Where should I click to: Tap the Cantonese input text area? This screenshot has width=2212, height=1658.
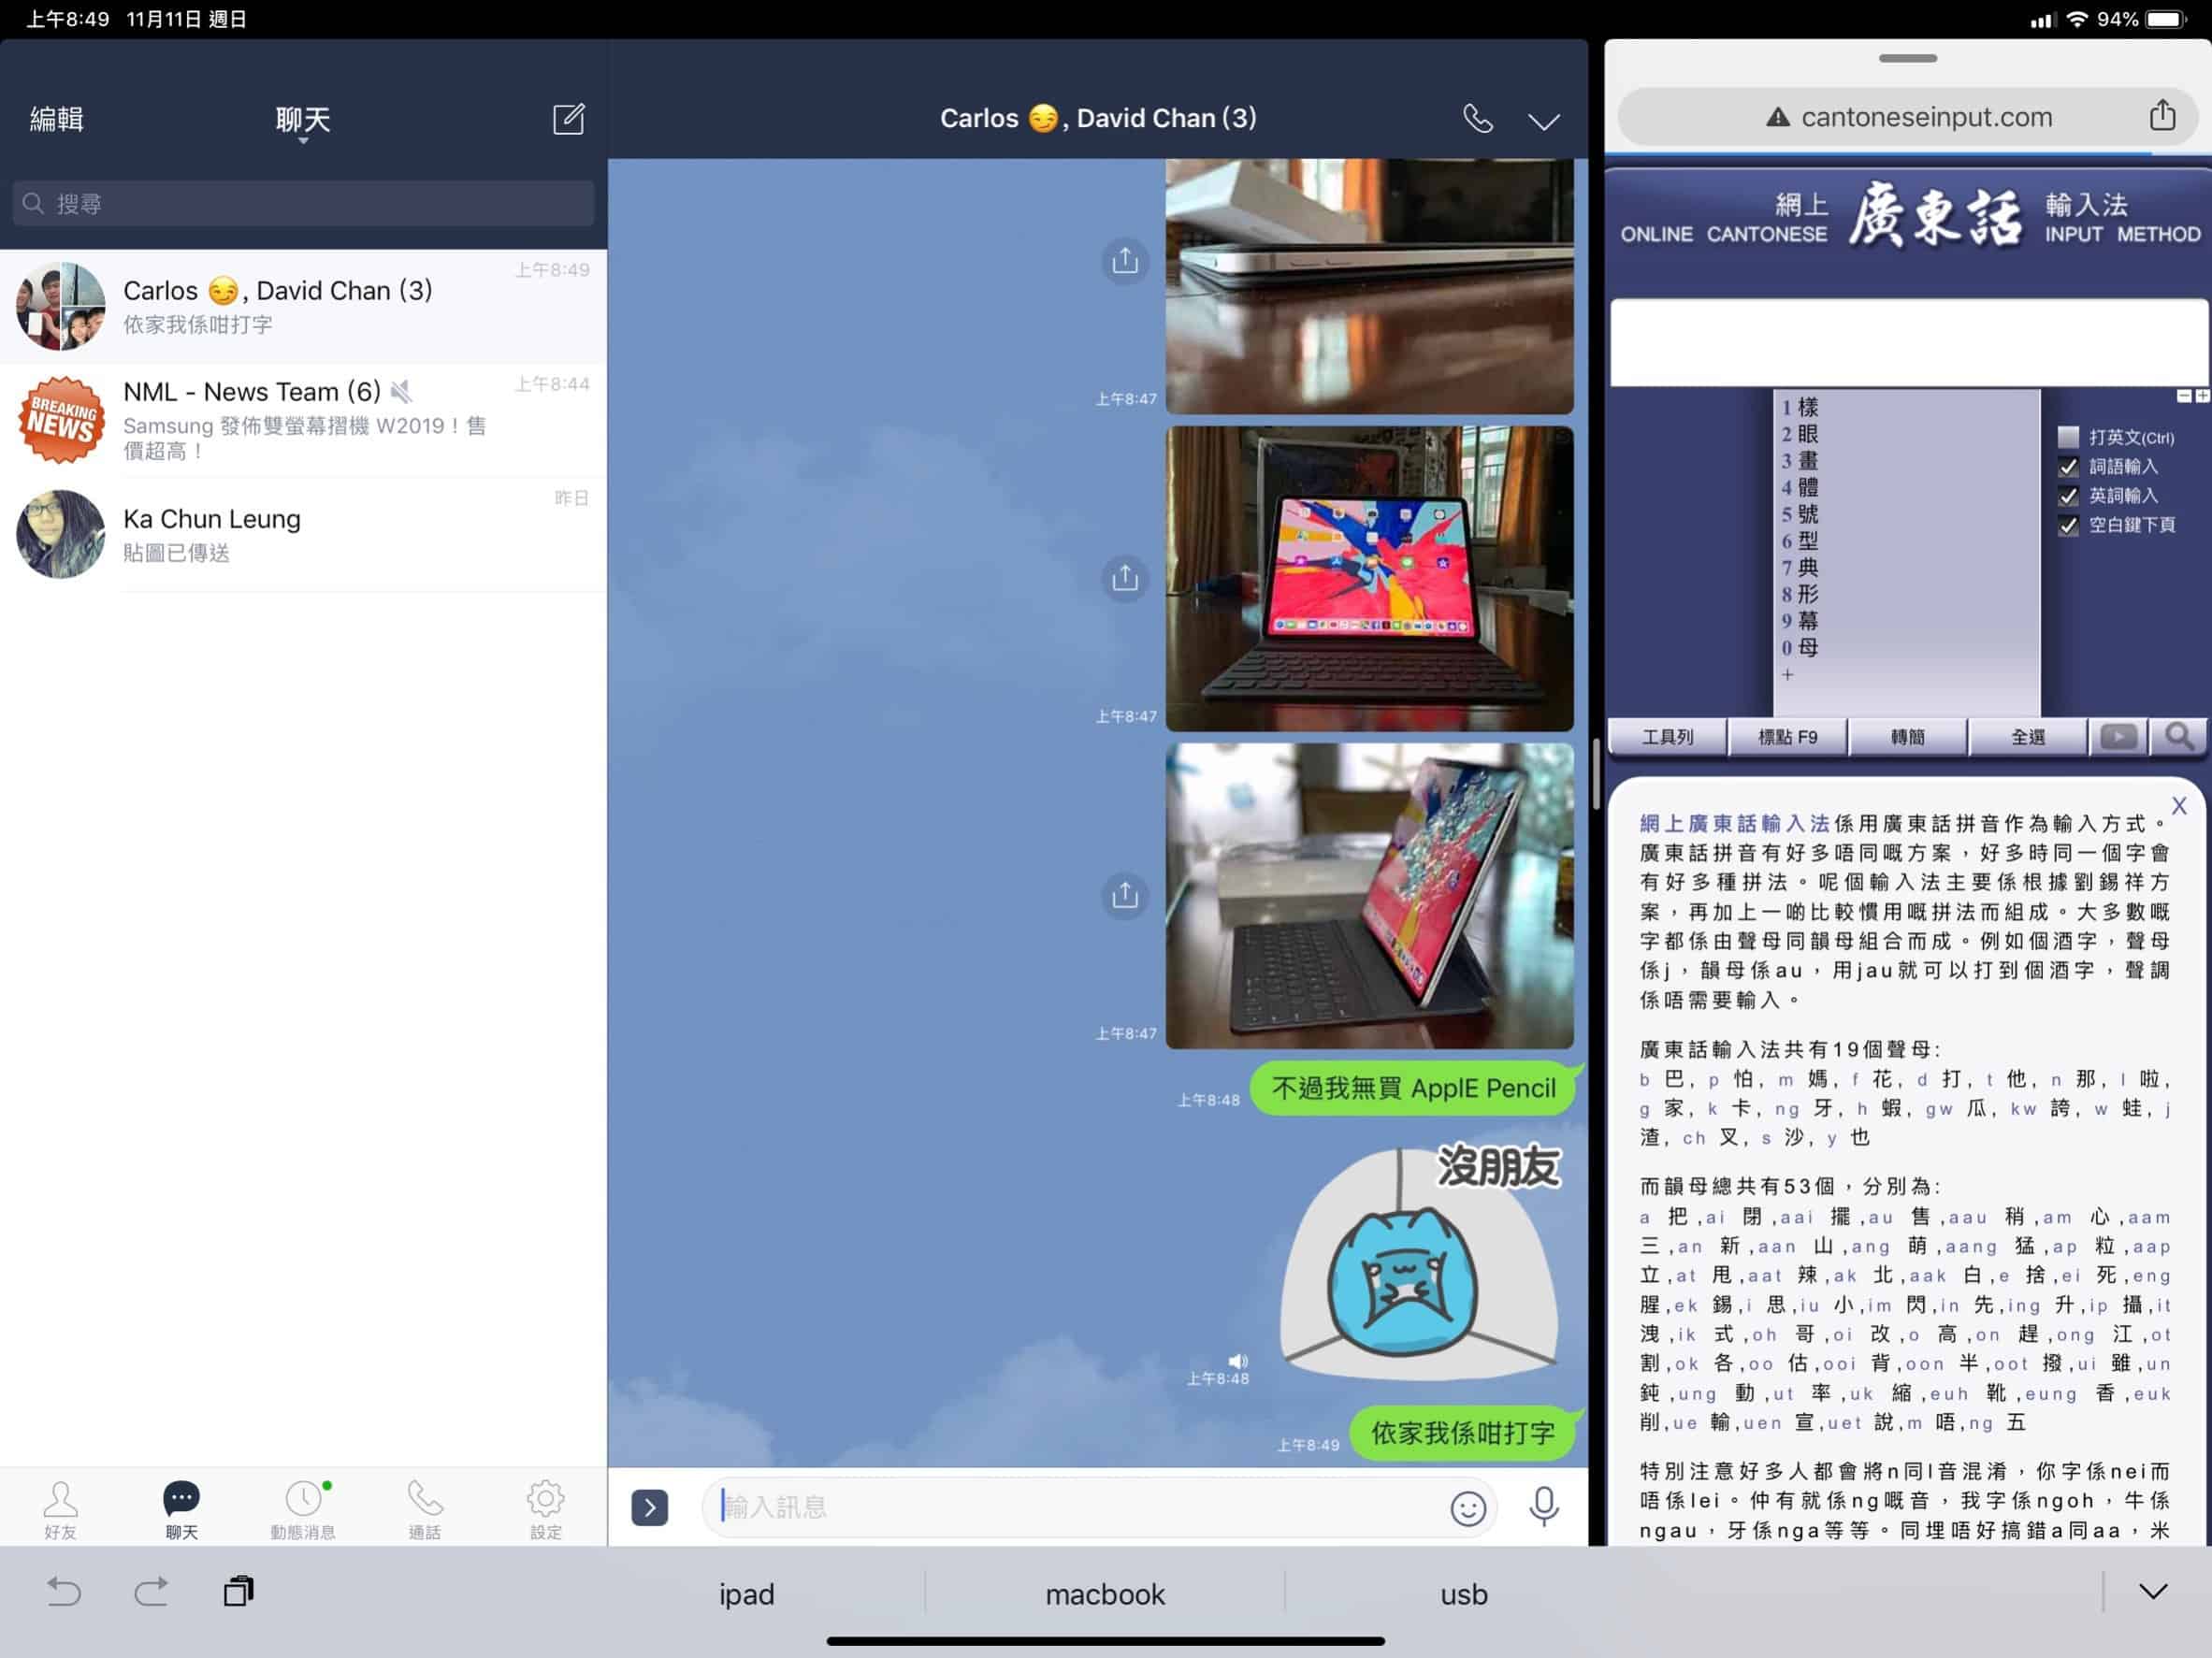(1908, 342)
